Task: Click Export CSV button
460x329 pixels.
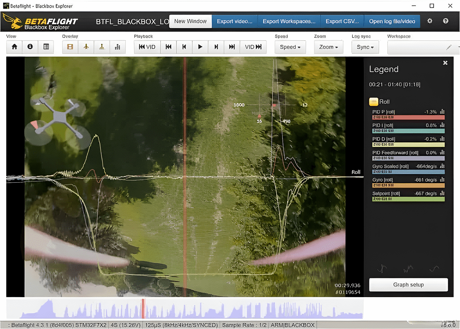Action: (342, 22)
